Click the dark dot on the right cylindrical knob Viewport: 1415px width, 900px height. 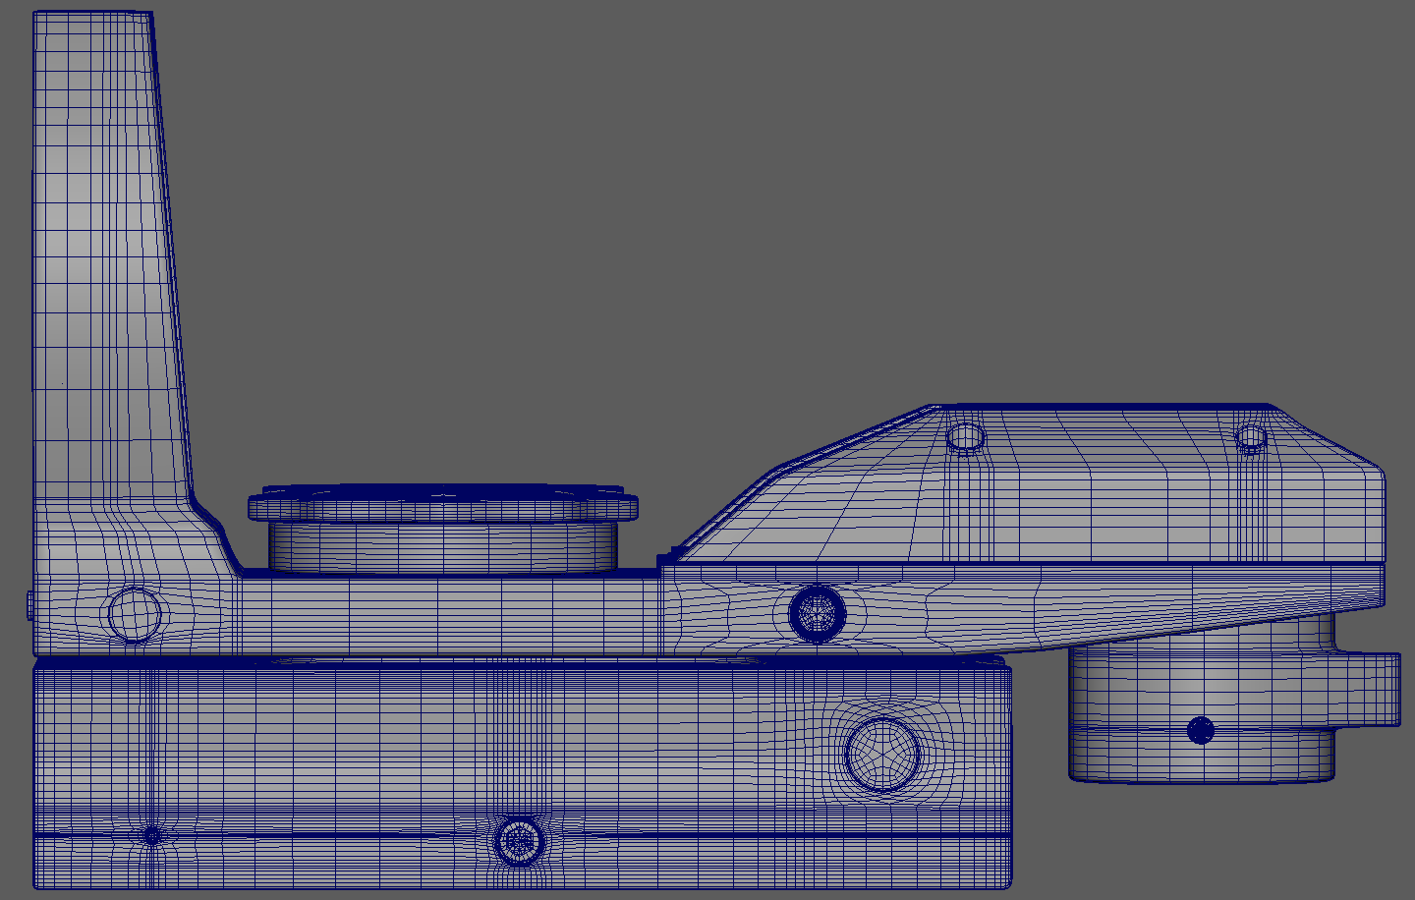pos(1201,730)
